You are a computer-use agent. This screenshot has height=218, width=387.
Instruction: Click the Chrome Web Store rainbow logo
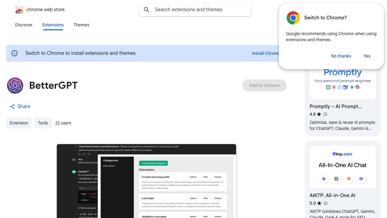[x=19, y=10]
